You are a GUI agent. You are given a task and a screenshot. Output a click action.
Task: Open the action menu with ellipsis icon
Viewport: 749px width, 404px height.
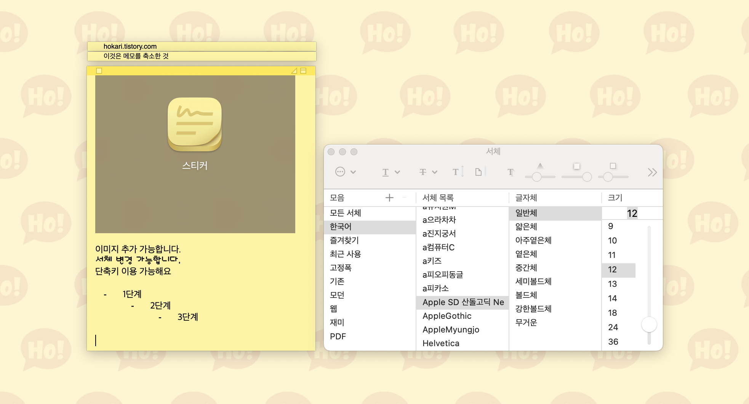[340, 172]
